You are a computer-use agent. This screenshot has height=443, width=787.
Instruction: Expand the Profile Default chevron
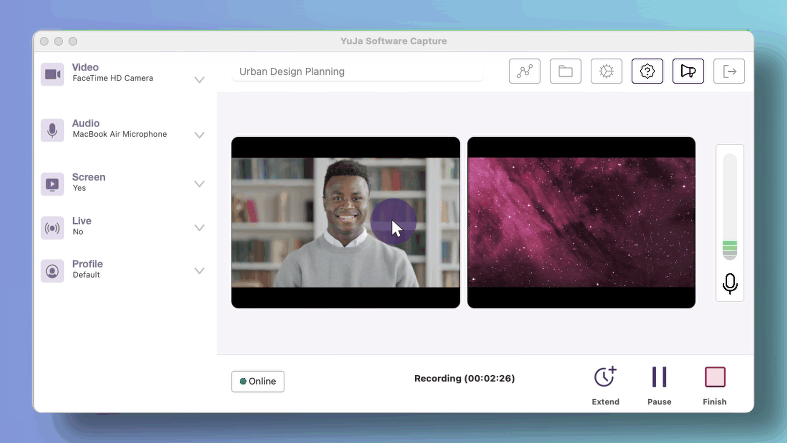pyautogui.click(x=199, y=271)
